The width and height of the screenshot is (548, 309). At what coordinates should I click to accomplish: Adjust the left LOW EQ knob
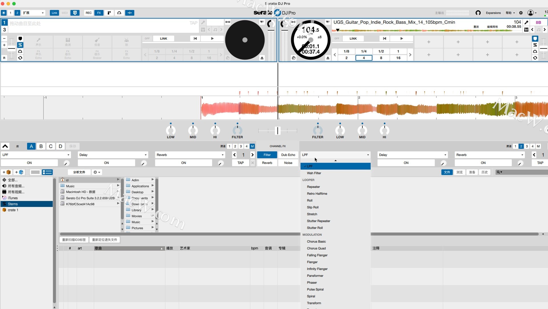[171, 130]
